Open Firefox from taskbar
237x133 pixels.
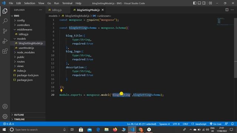[115, 130]
